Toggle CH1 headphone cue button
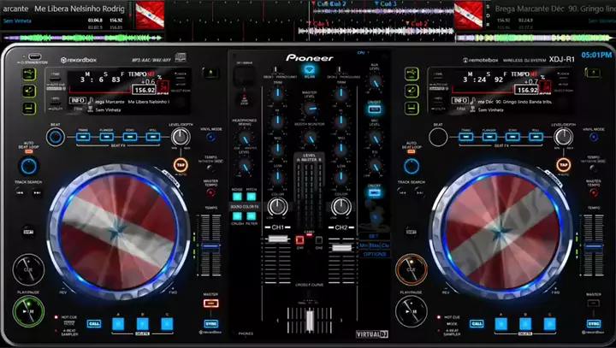 click(299, 240)
